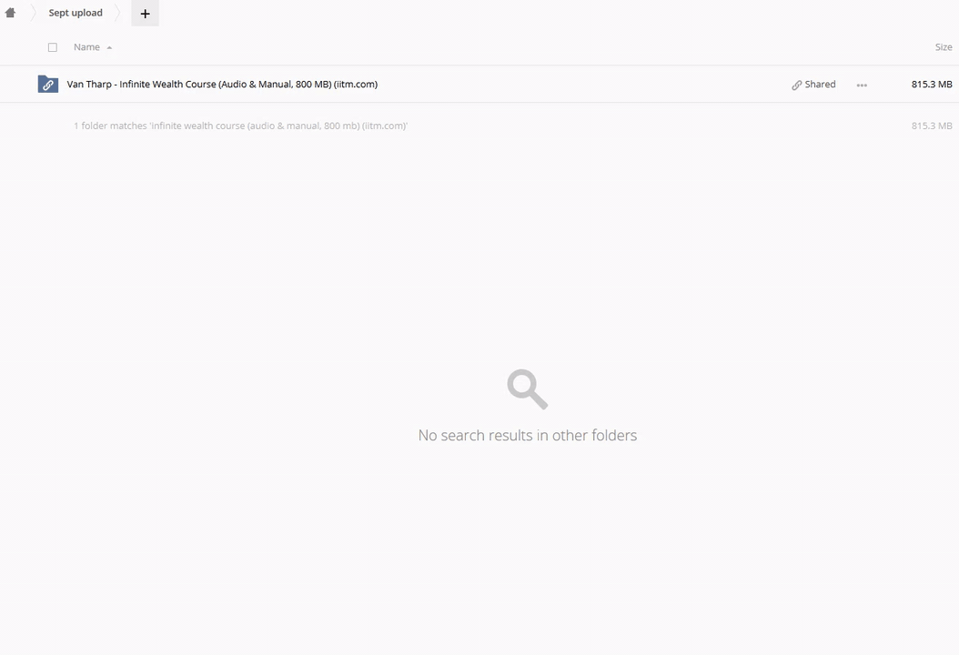This screenshot has width=959, height=655.
Task: Sort the file list by Size column
Action: coord(943,47)
